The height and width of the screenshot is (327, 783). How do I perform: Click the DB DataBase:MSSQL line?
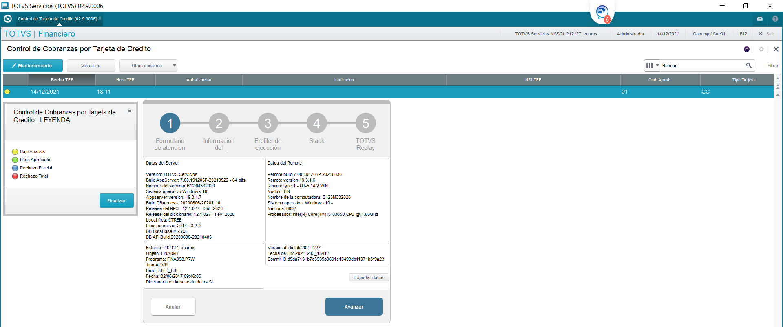(x=167, y=231)
